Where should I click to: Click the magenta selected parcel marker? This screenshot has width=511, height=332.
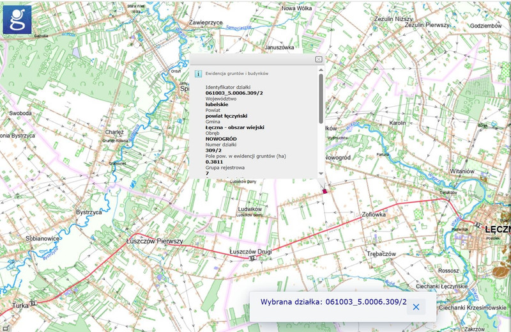pyautogui.click(x=324, y=191)
